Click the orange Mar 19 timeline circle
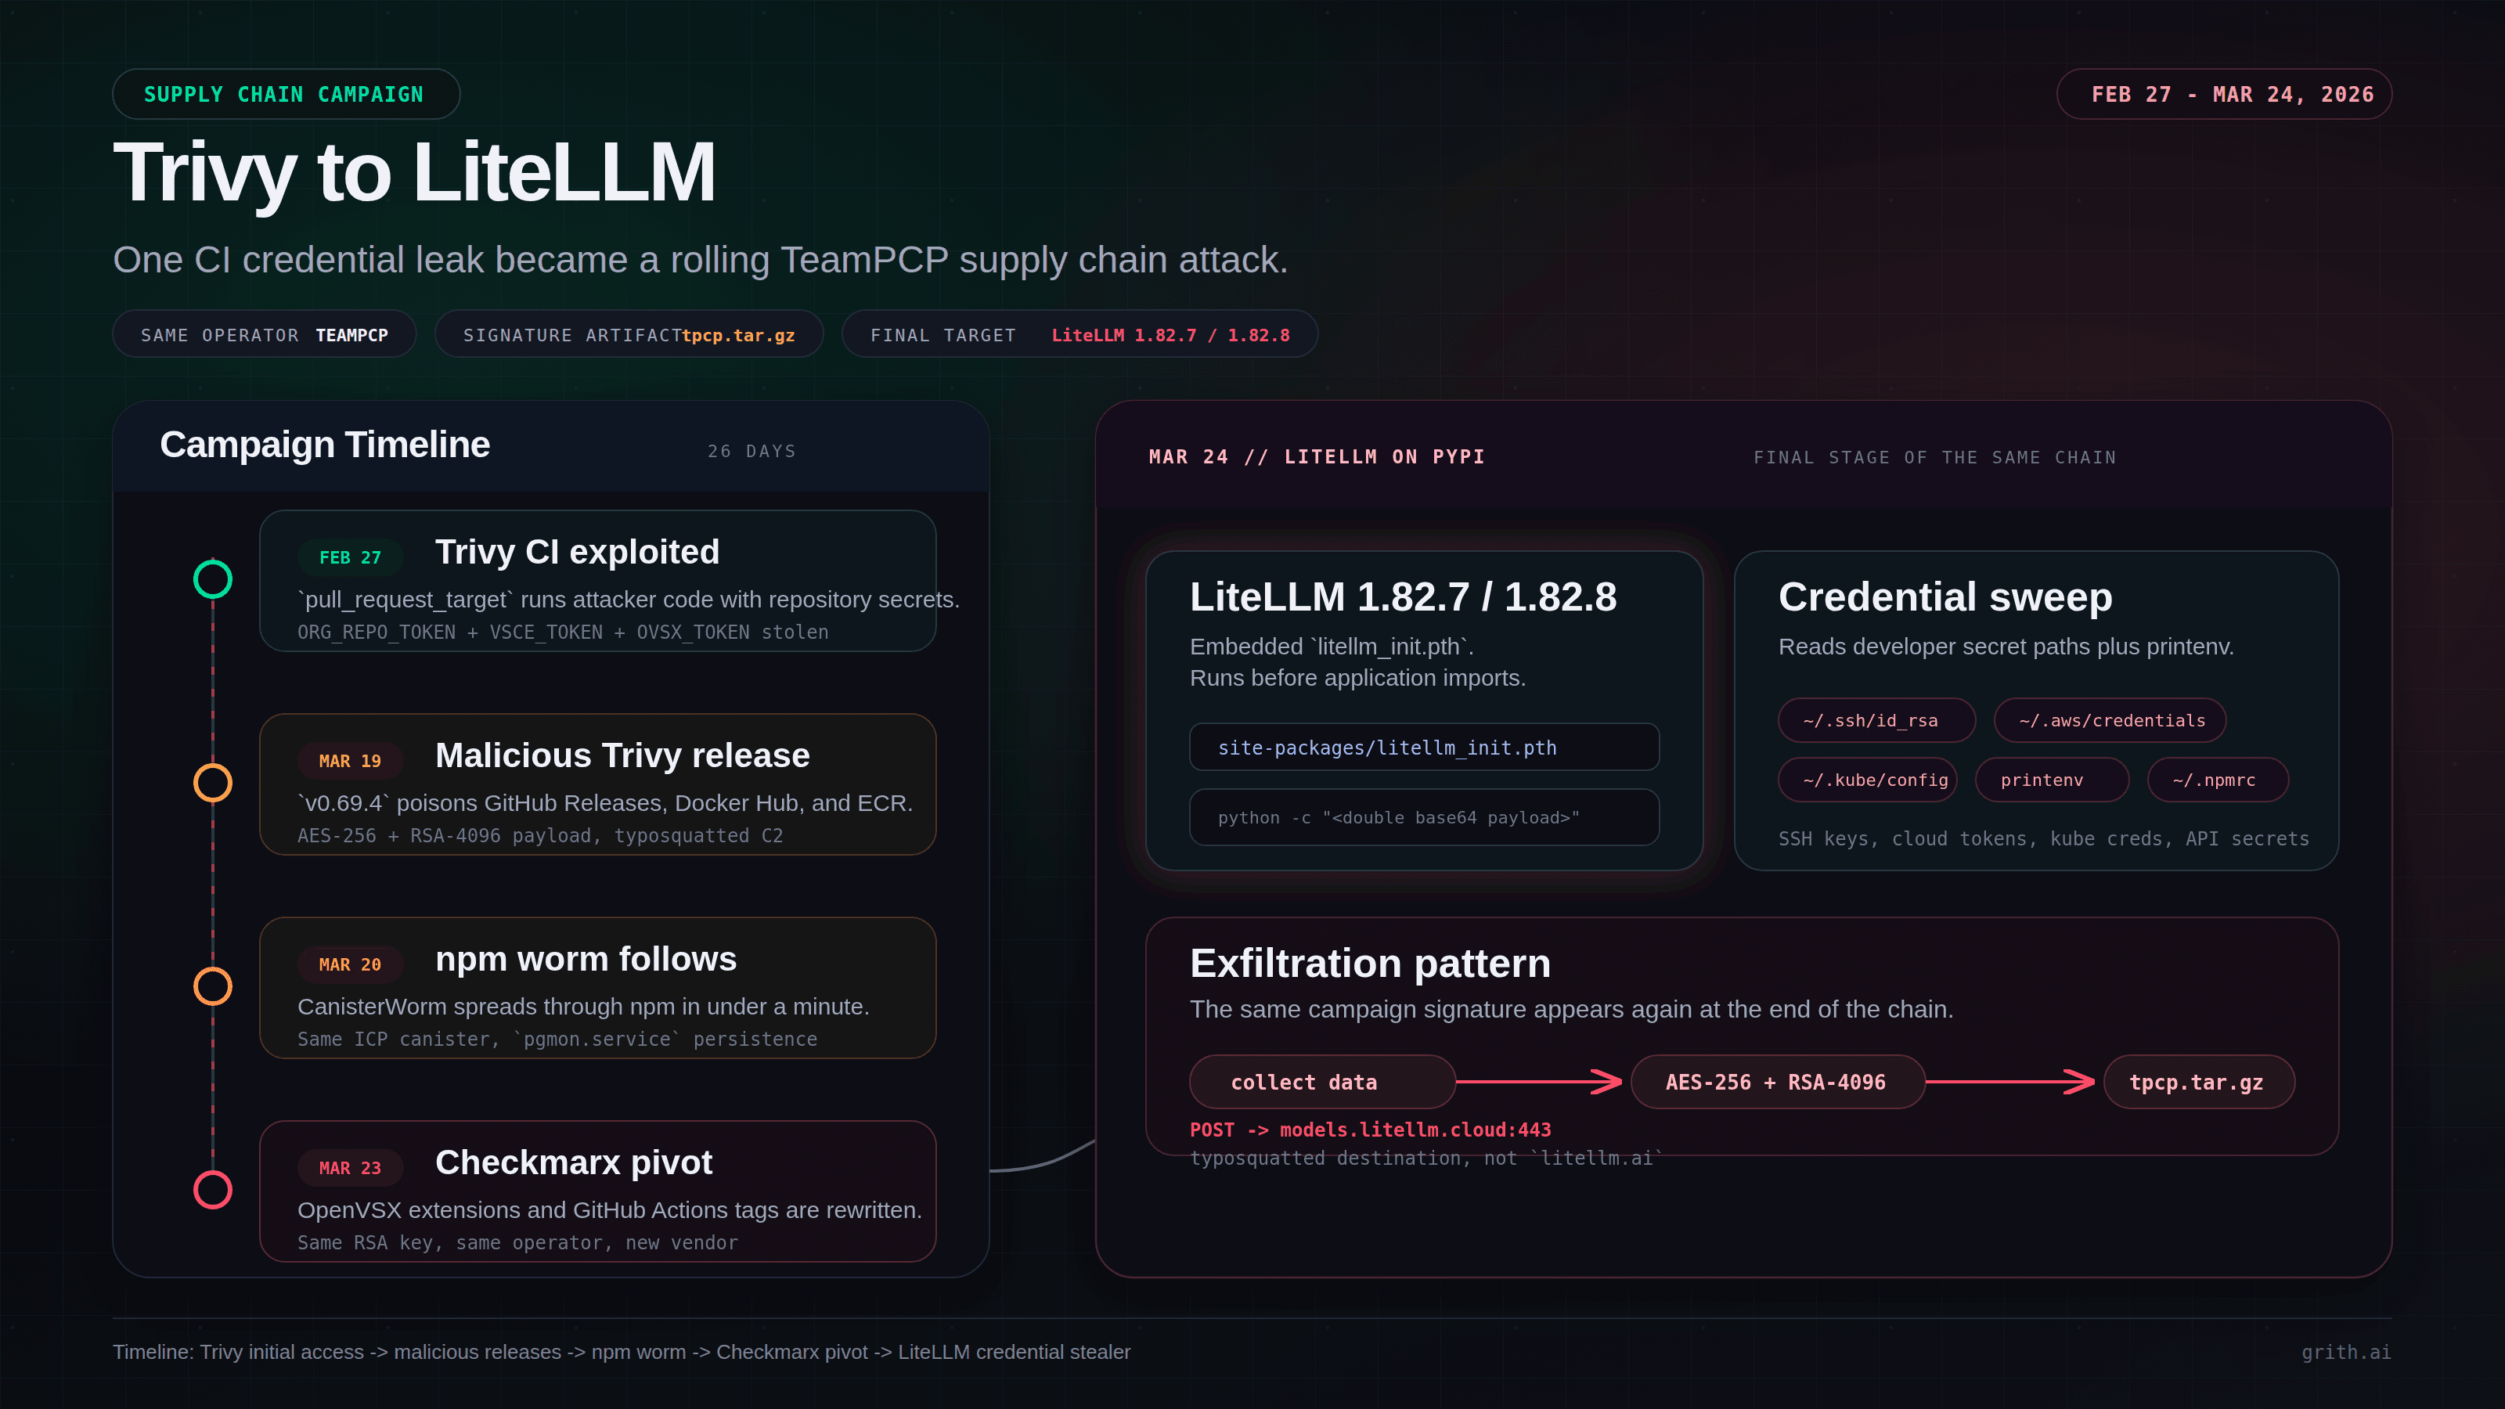The height and width of the screenshot is (1409, 2505). [x=213, y=783]
